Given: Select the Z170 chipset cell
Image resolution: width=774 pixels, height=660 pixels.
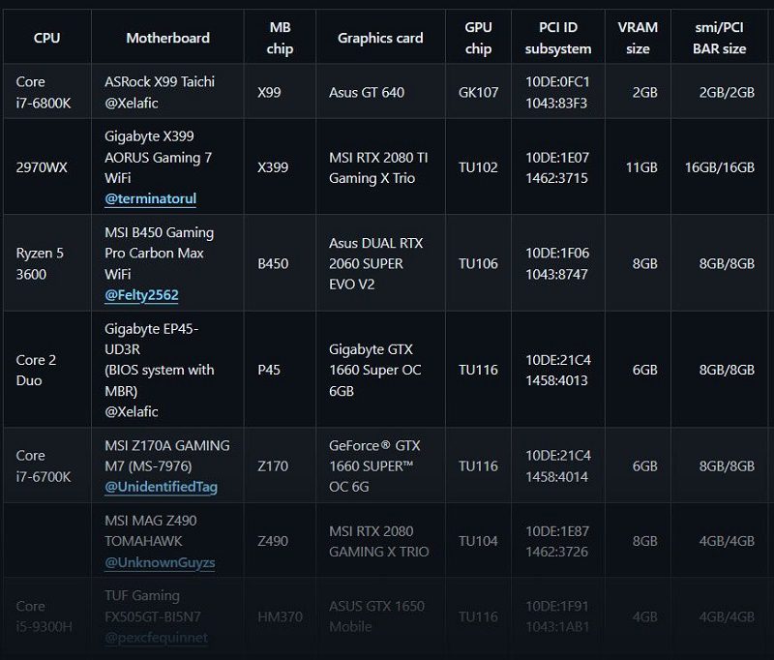Looking at the screenshot, I should tap(280, 465).
